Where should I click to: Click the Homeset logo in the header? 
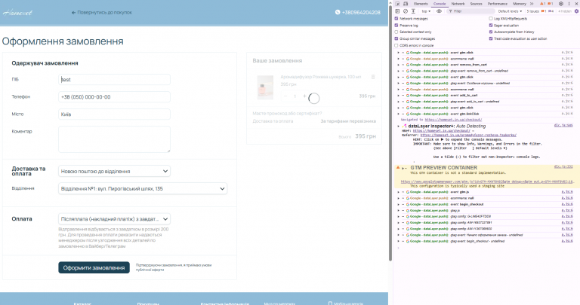pyautogui.click(x=17, y=13)
